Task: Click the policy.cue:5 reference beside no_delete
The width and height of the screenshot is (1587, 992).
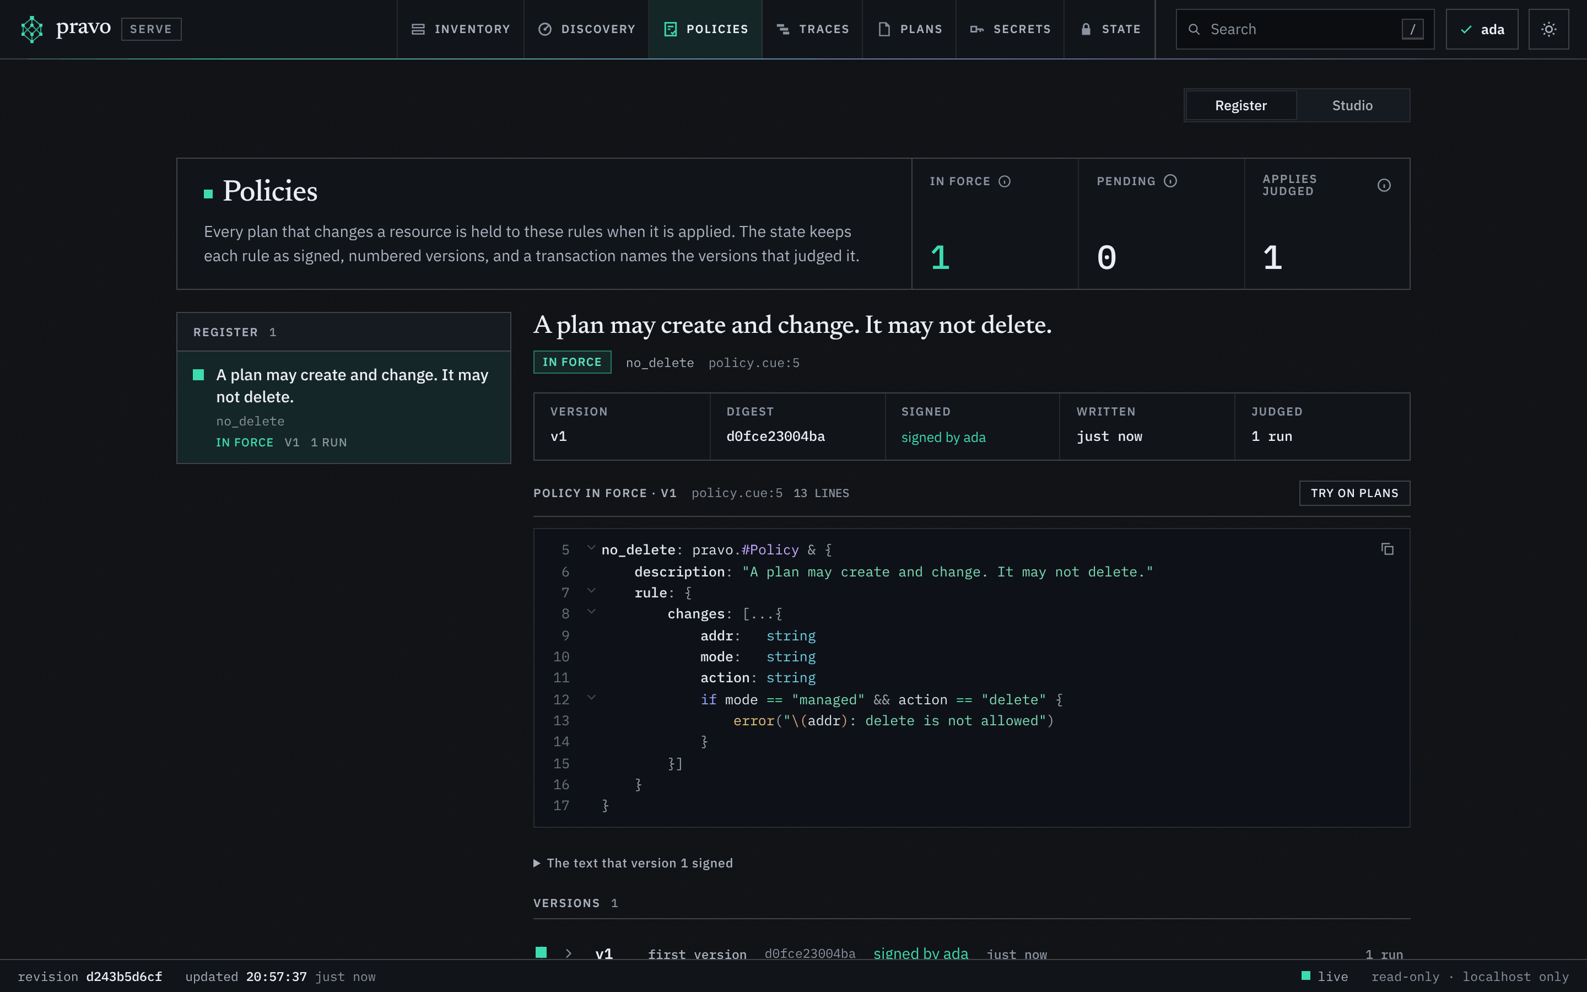Action: pyautogui.click(x=753, y=363)
